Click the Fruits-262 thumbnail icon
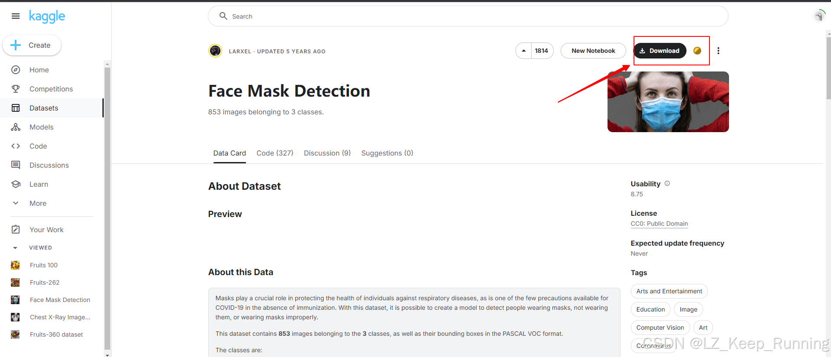This screenshot has height=357, width=831. (x=15, y=282)
